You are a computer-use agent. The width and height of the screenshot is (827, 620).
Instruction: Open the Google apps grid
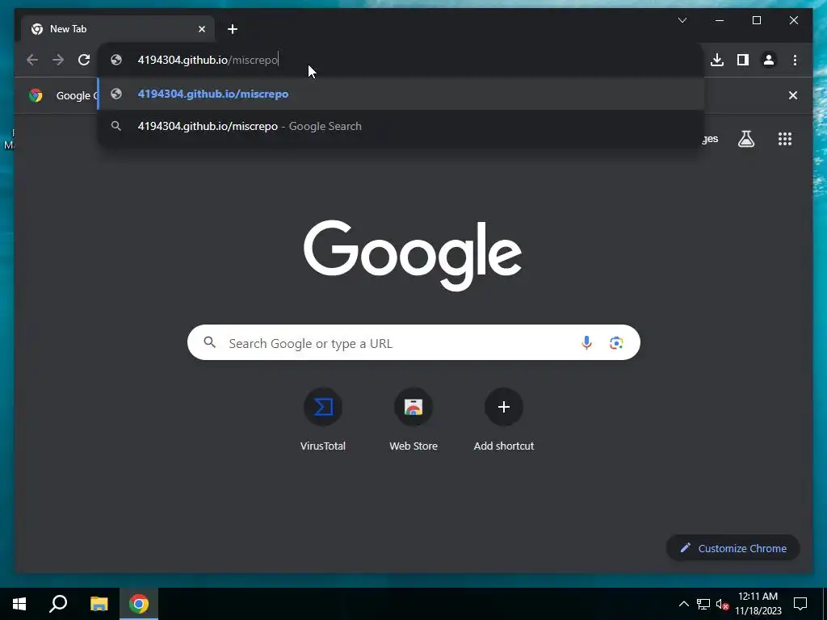click(785, 139)
